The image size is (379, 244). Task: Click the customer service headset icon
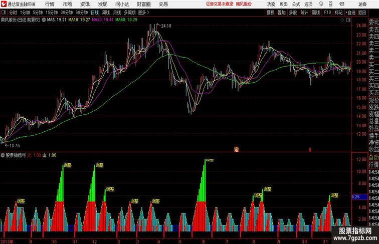(321, 4)
